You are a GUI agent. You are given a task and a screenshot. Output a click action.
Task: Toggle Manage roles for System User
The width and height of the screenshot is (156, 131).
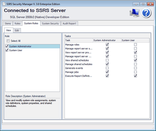(135, 44)
